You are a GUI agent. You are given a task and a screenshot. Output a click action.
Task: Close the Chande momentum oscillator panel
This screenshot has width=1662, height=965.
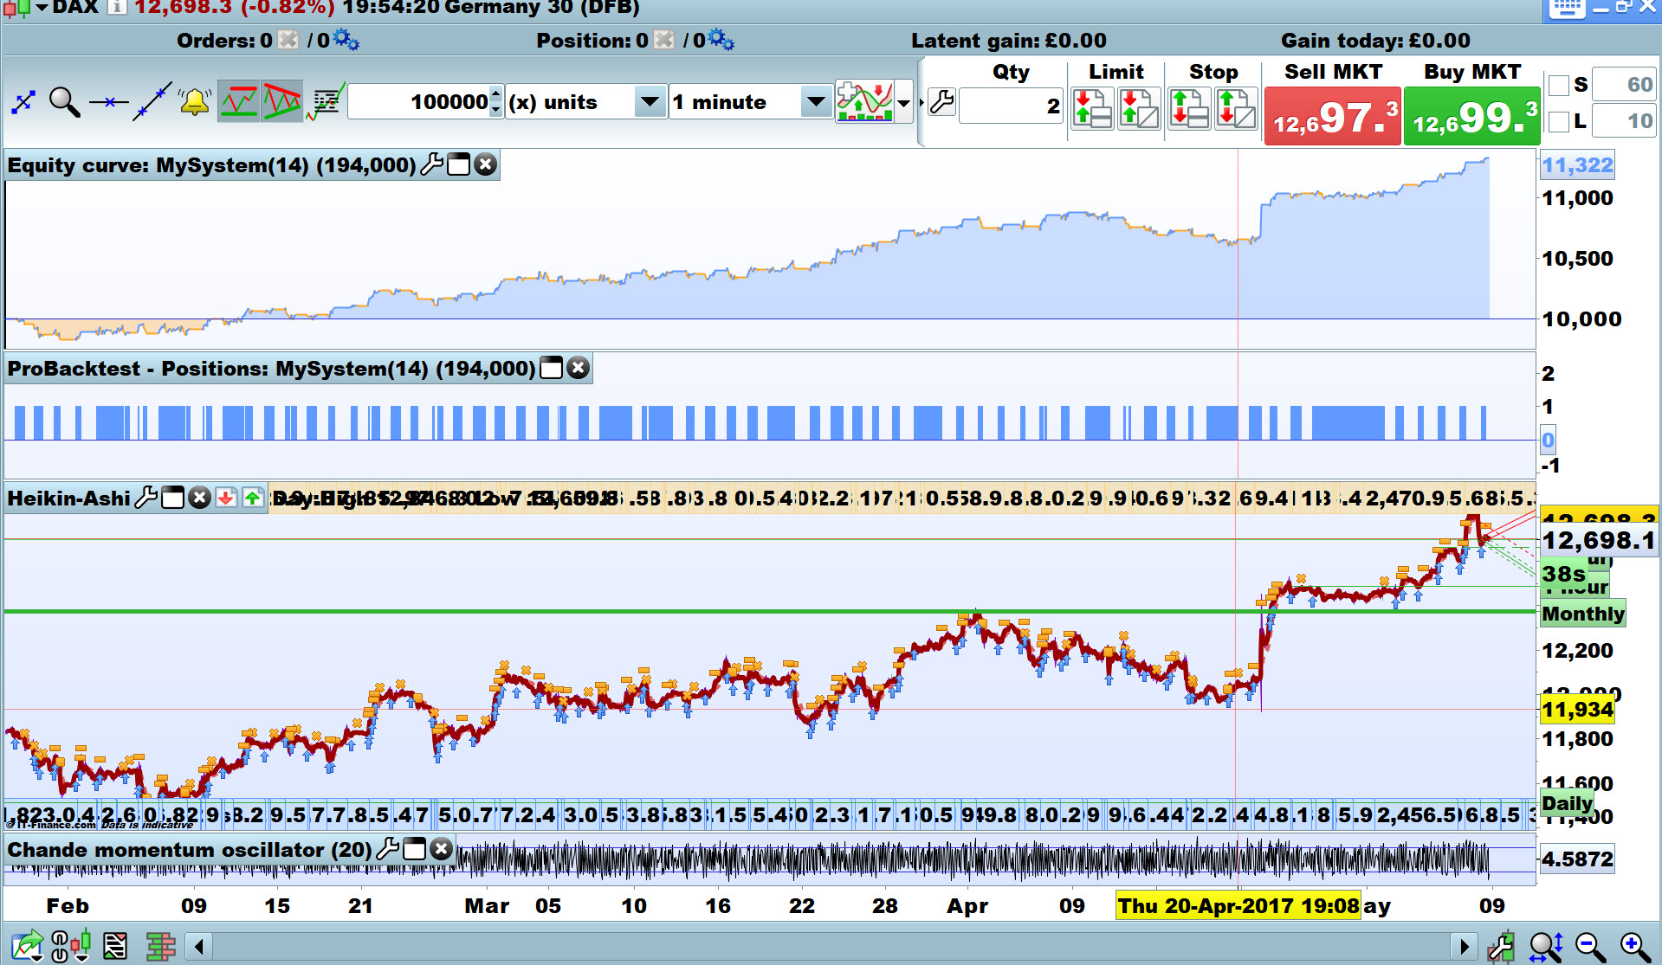(441, 849)
